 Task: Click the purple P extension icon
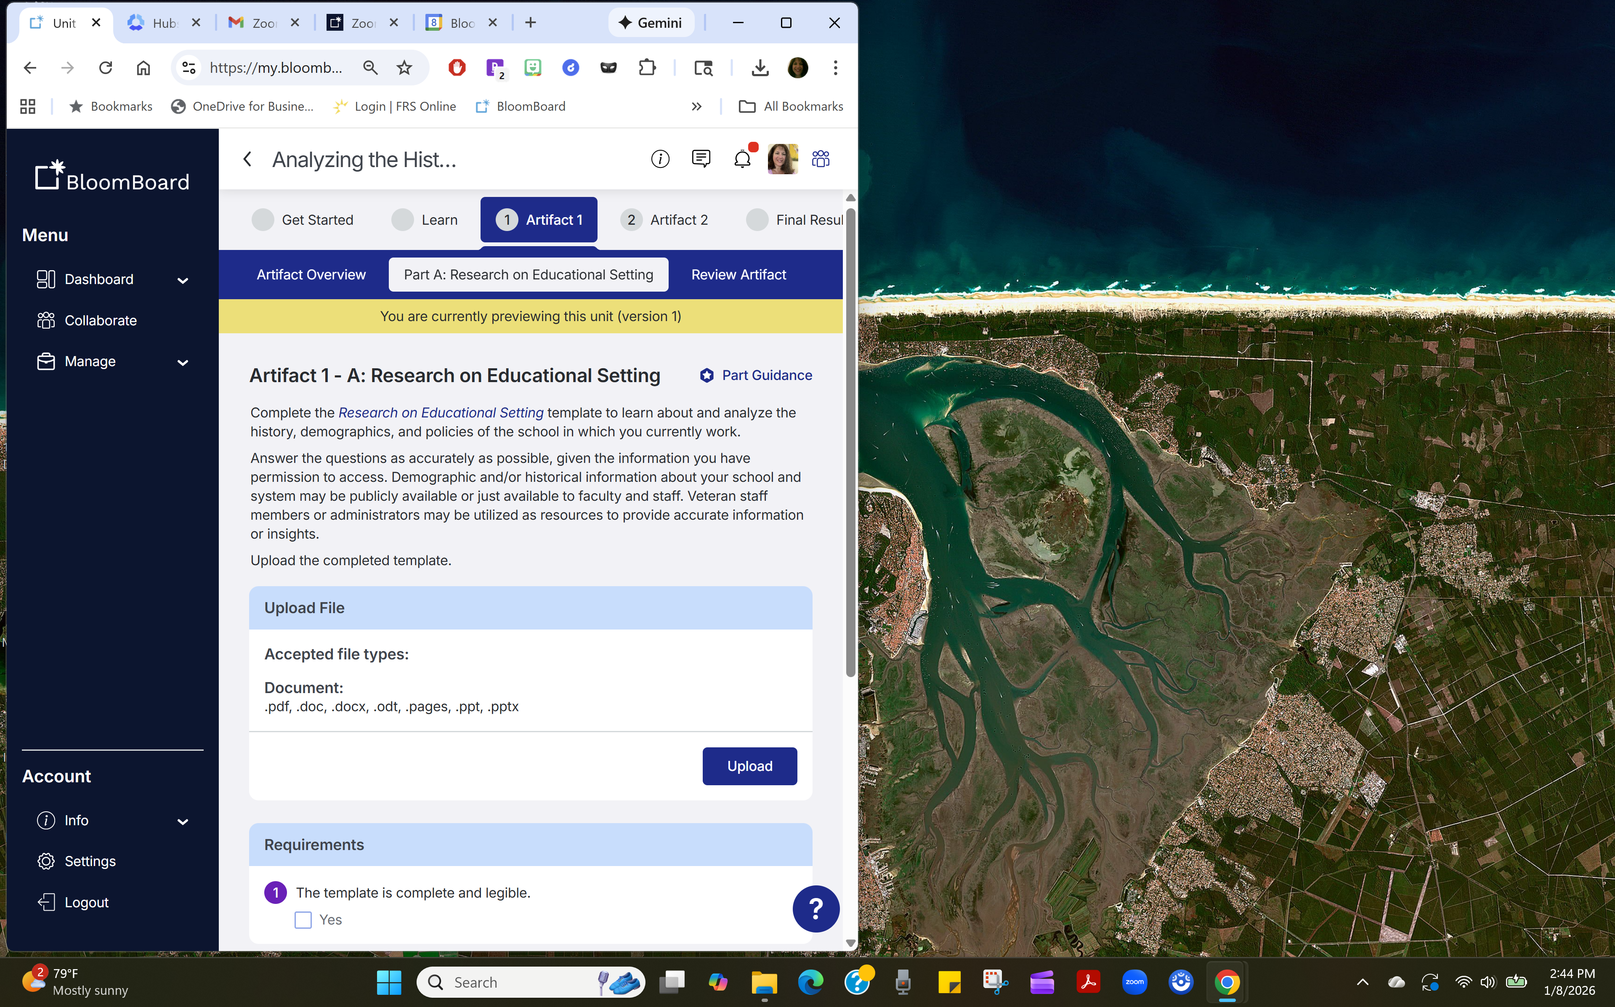[x=495, y=68]
